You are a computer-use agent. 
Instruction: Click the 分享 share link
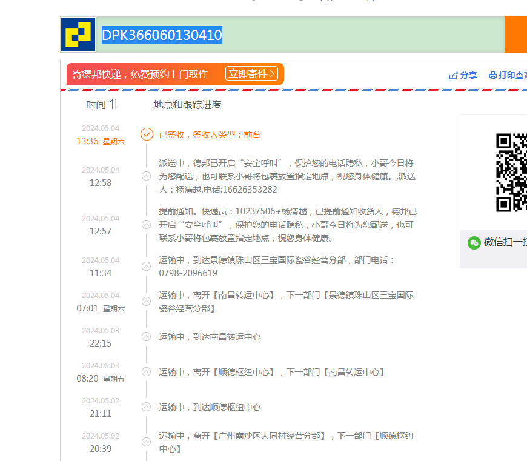tap(463, 75)
